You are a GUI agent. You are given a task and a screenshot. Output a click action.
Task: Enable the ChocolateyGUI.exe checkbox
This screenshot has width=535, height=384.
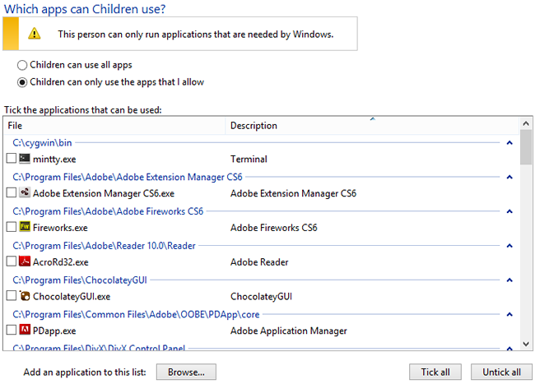pyautogui.click(x=12, y=296)
